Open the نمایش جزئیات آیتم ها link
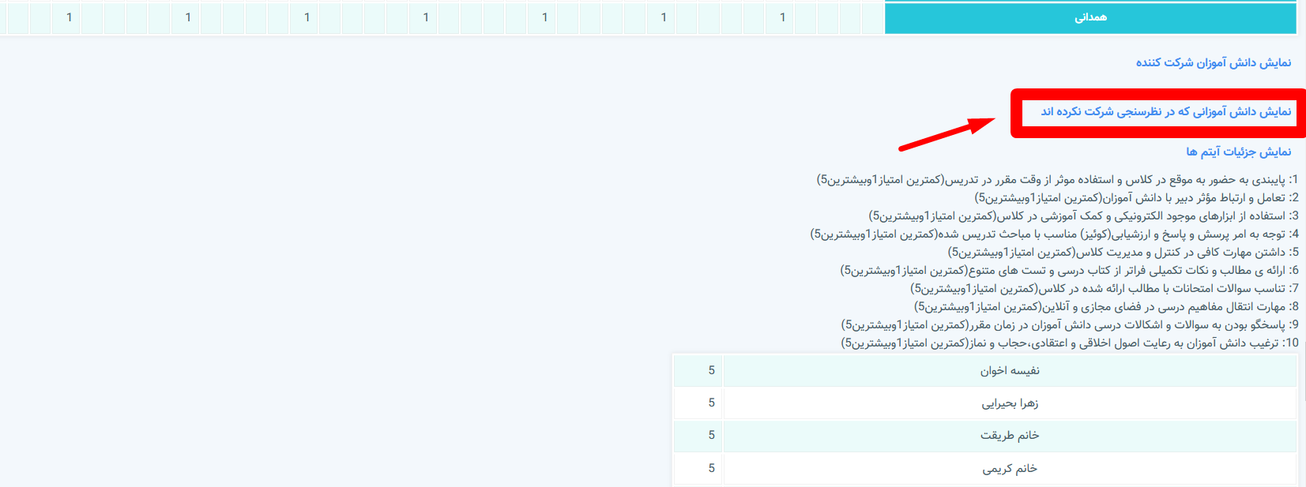The height and width of the screenshot is (487, 1306). point(1238,152)
